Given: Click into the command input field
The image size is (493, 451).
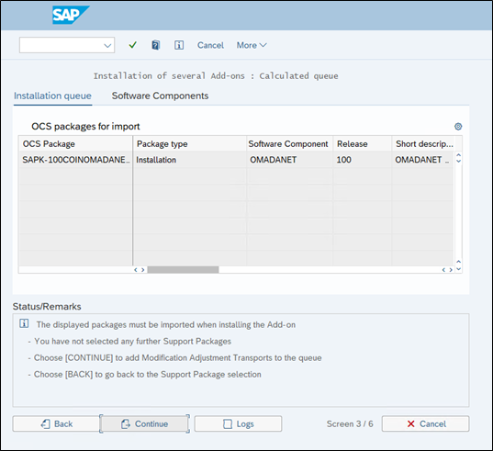Looking at the screenshot, I should tap(62, 45).
